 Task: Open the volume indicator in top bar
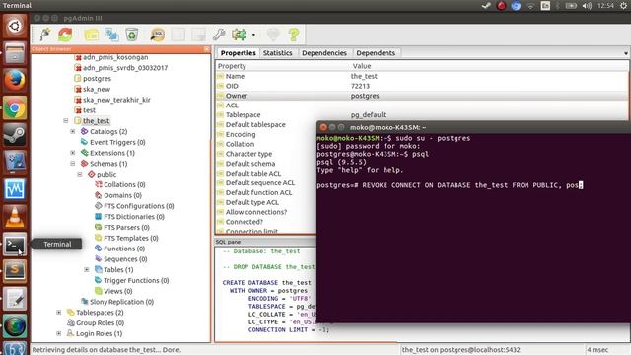[x=587, y=6]
